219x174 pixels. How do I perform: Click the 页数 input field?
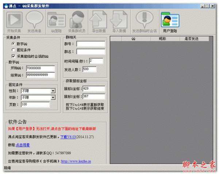coord(35,104)
